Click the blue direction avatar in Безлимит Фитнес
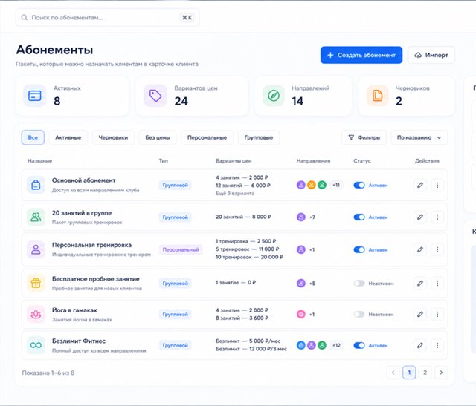Image resolution: width=476 pixels, height=406 pixels. pos(300,345)
